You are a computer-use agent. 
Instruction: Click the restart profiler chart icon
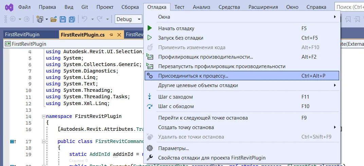(x=150, y=66)
